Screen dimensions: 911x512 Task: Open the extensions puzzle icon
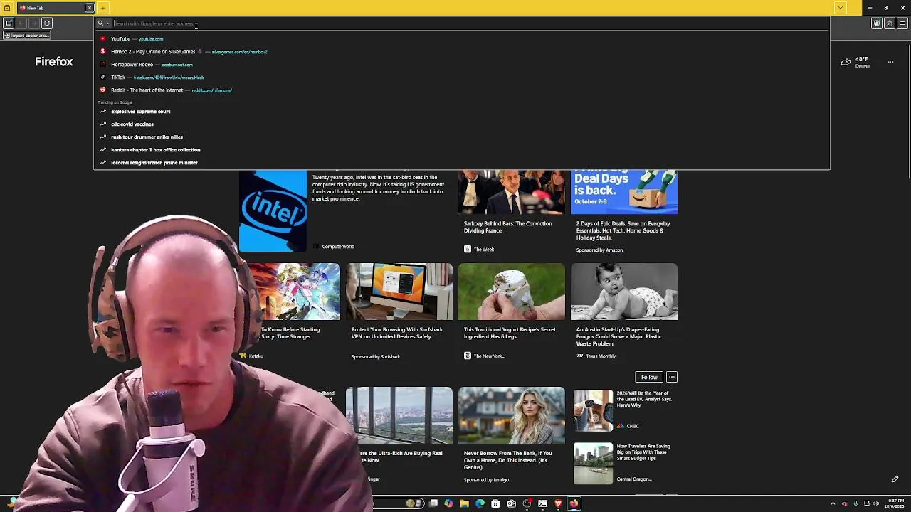click(890, 23)
